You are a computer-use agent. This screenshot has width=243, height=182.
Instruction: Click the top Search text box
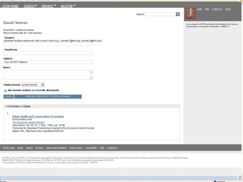(x=160, y=14)
